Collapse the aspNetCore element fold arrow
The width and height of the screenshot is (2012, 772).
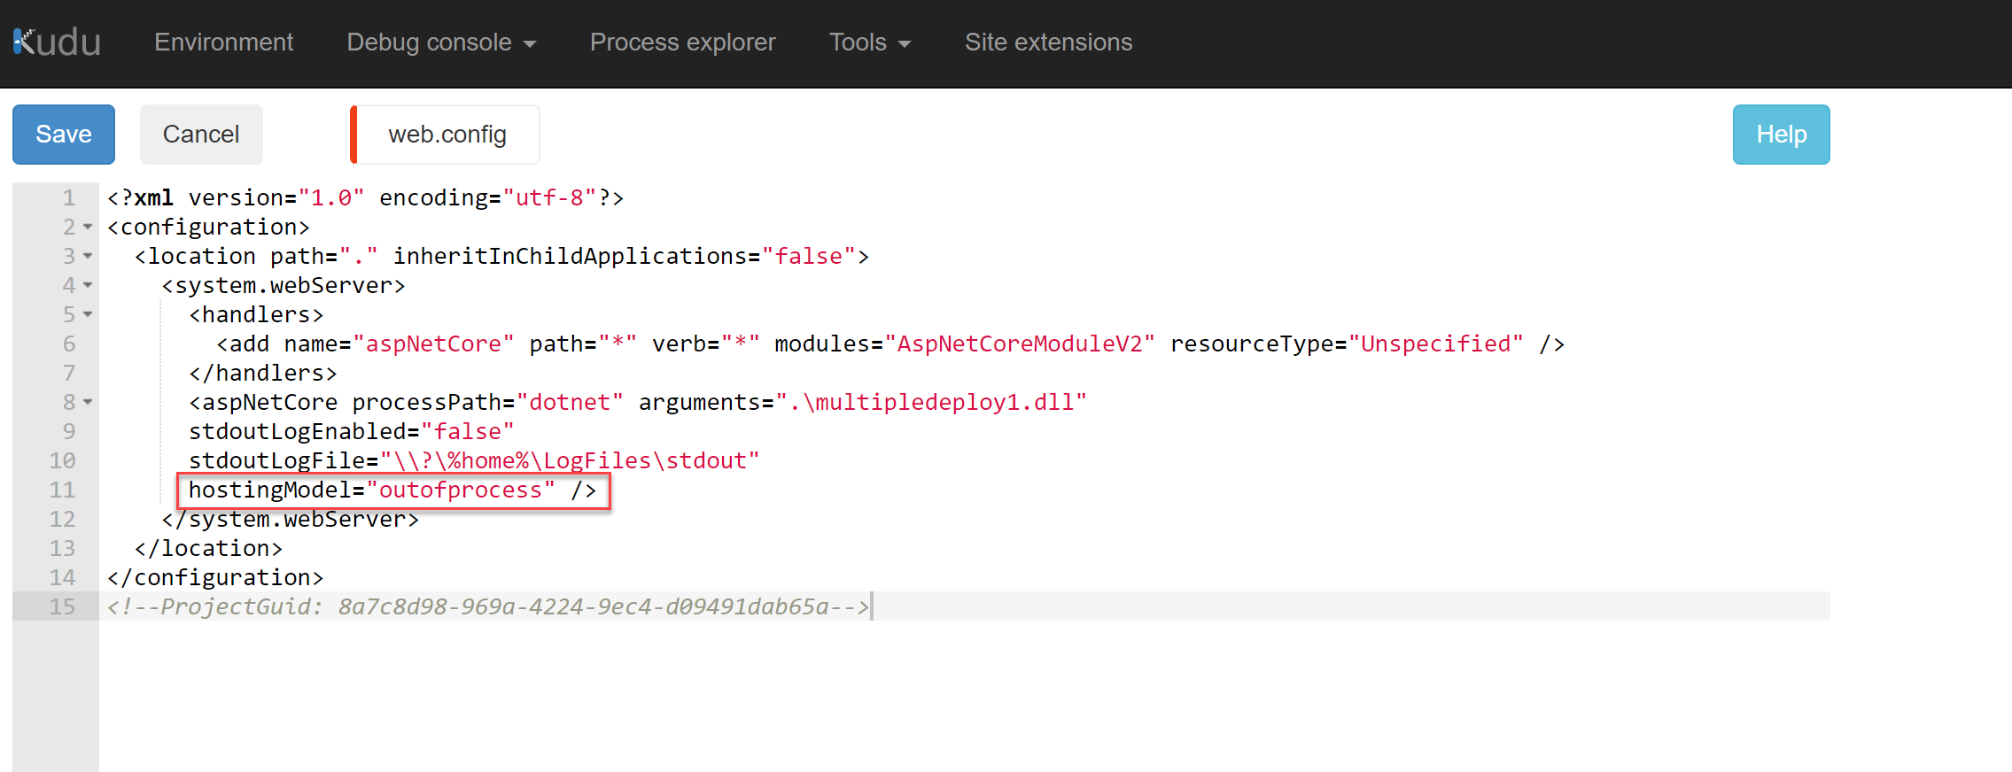(88, 403)
